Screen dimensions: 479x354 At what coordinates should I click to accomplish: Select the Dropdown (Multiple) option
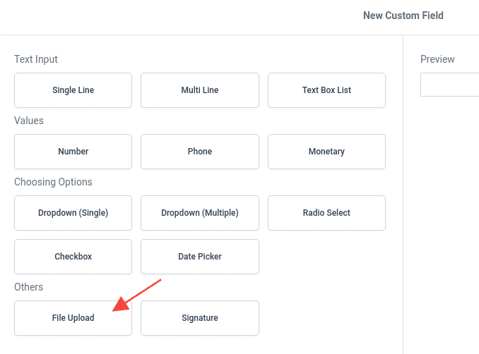click(200, 213)
